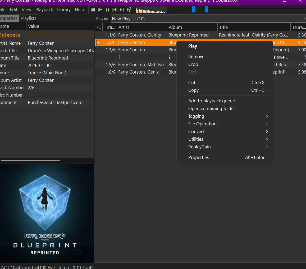Viewport: 306px width, 269px height.
Task: Open the Playback menu
Action: [x=44, y=10]
